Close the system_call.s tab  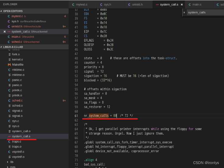point(182,5)
